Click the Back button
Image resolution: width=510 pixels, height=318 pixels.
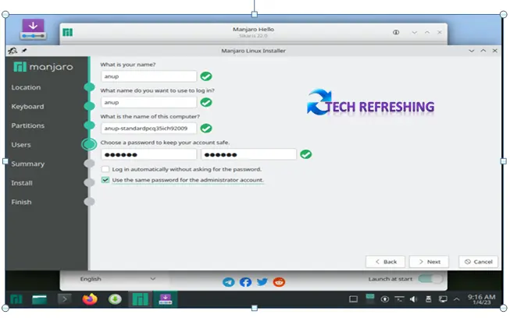tap(386, 262)
